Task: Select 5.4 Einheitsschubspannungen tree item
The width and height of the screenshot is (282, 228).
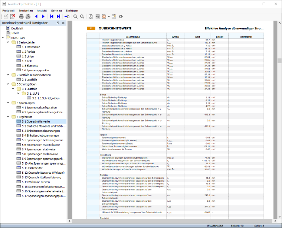Action: click(x=40, y=136)
